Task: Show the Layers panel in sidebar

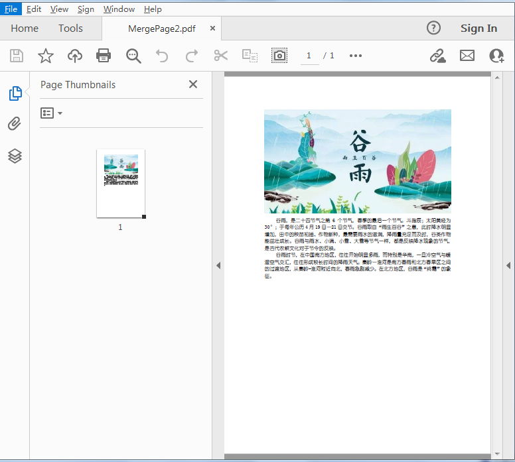Action: coord(15,156)
